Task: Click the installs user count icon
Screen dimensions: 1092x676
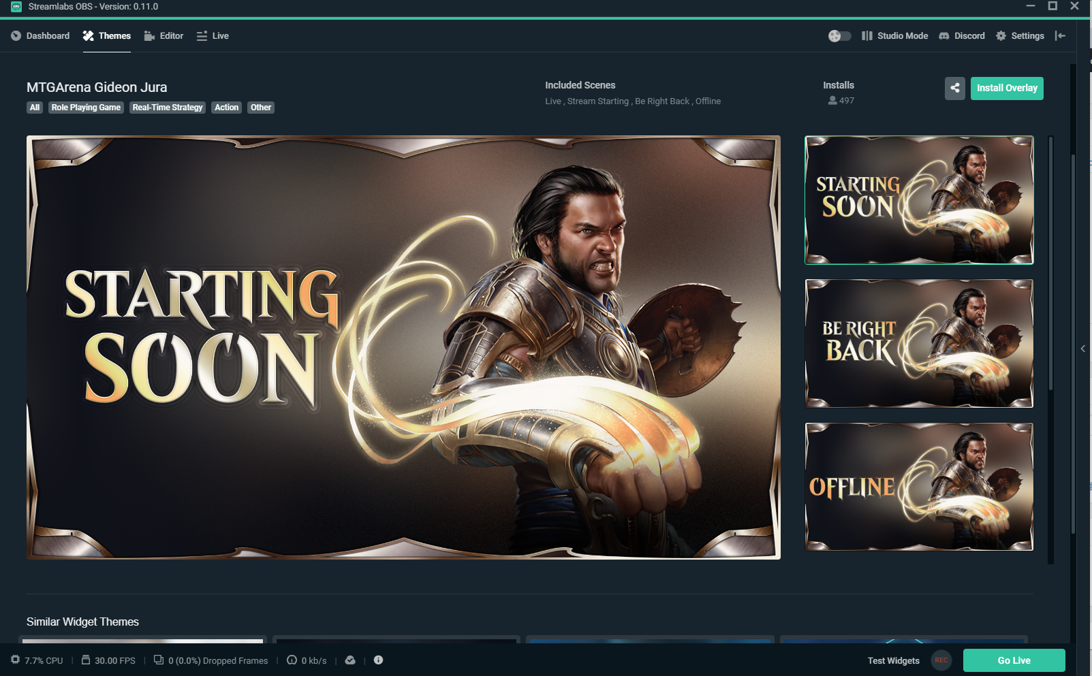Action: (x=832, y=100)
